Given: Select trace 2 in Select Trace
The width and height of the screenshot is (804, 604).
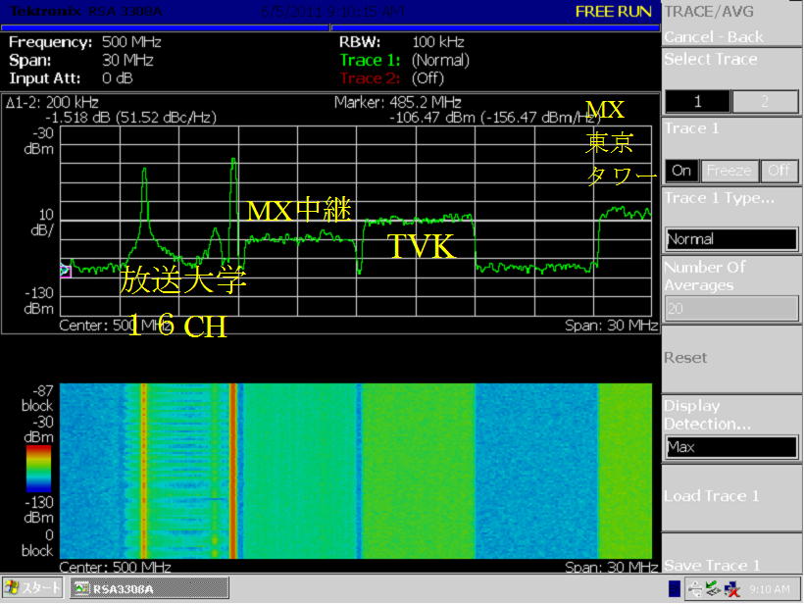Looking at the screenshot, I should pos(765,102).
